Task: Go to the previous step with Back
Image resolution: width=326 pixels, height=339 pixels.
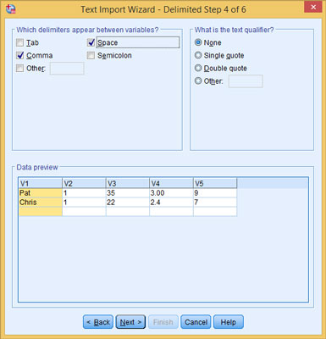Action: (x=98, y=322)
